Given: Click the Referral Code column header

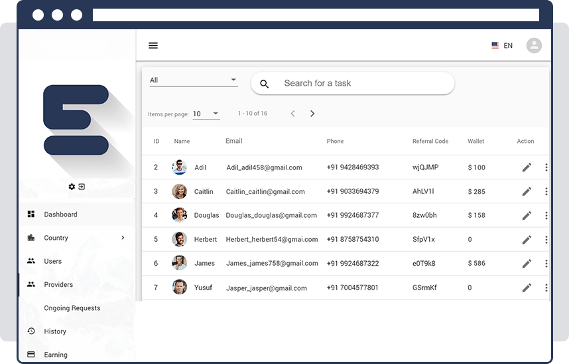Looking at the screenshot, I should [x=430, y=141].
